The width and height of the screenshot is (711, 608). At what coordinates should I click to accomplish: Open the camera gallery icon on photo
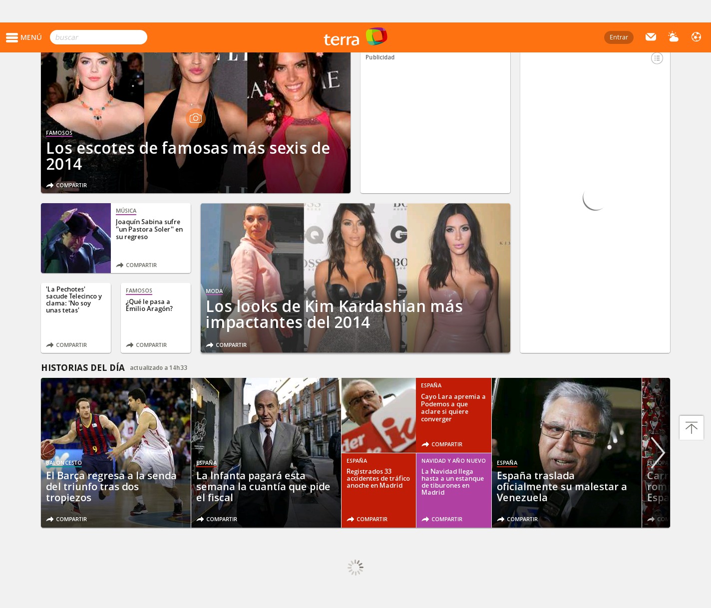196,118
